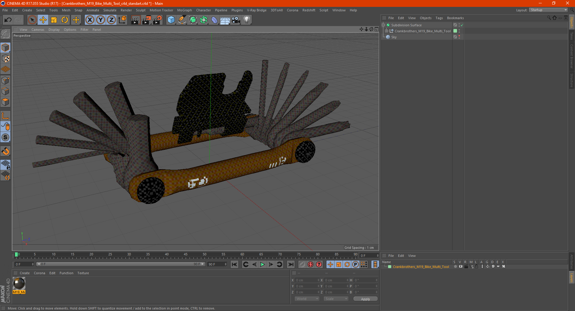Switch to Points mode
This screenshot has width=575, height=311.
point(5,80)
